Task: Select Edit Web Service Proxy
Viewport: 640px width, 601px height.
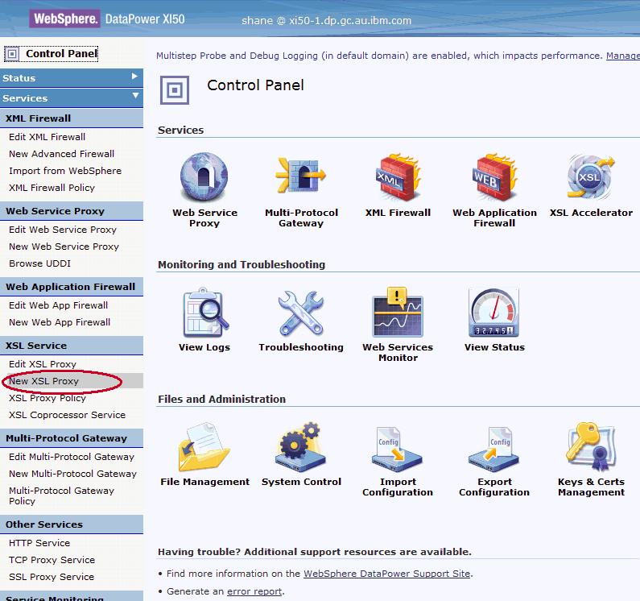Action: pyautogui.click(x=63, y=230)
